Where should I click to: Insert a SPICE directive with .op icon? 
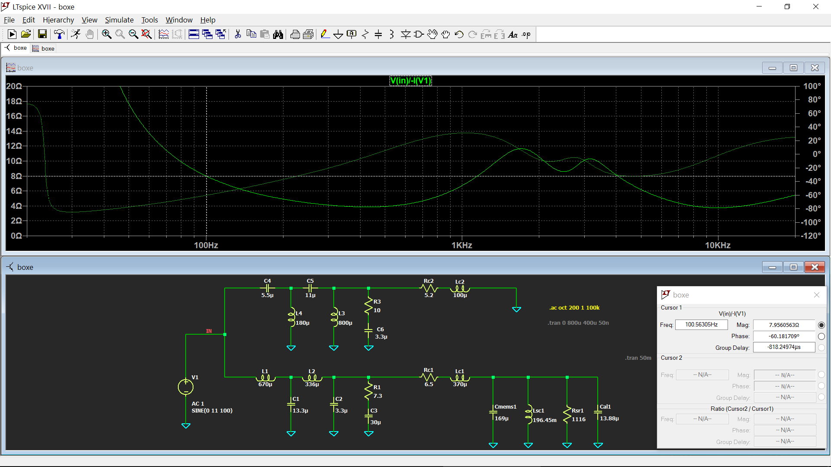(x=526, y=35)
